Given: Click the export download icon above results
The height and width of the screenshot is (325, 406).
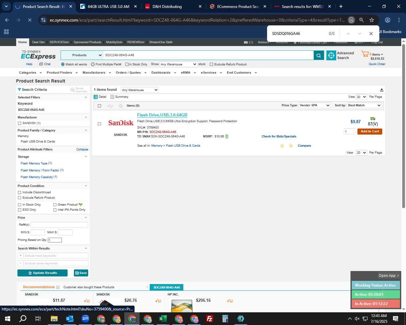Looking at the screenshot, I should [382, 90].
